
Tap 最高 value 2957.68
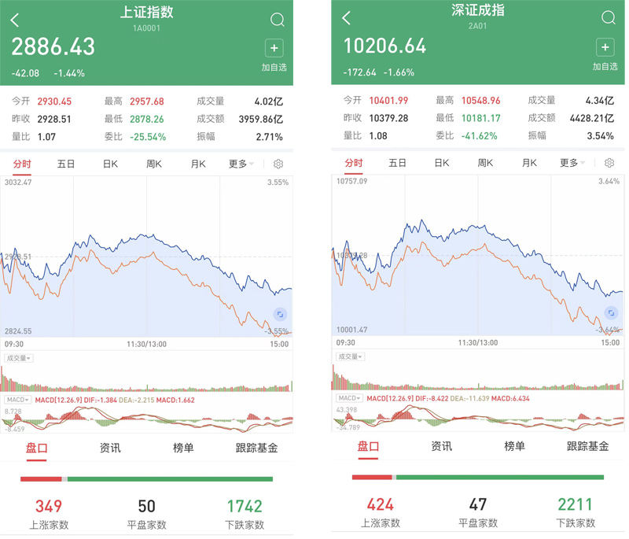coord(147,102)
